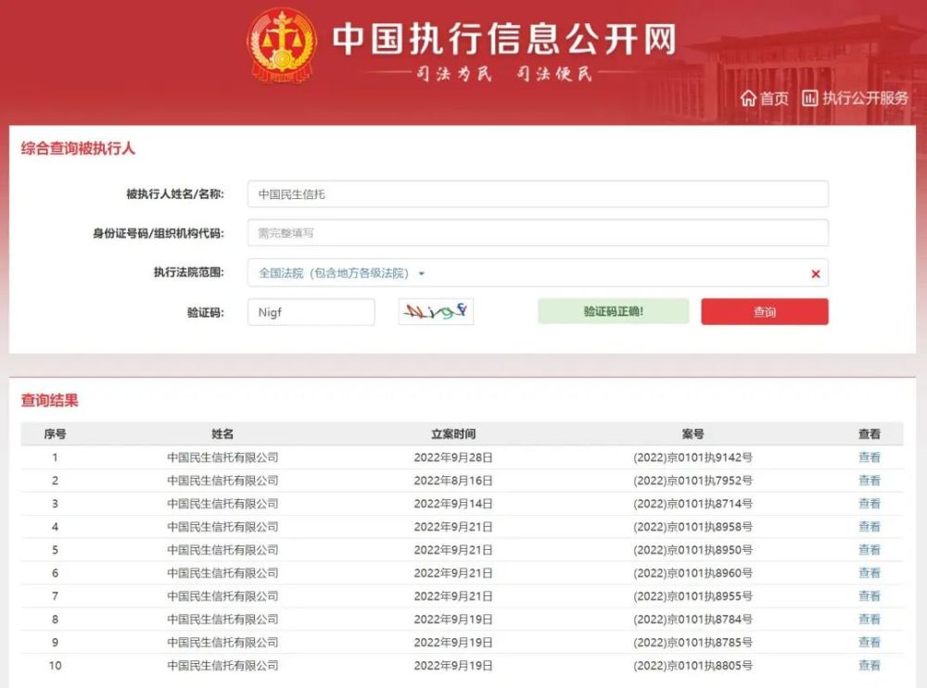
Task: View details for case 京0101执8960号
Action: [870, 572]
